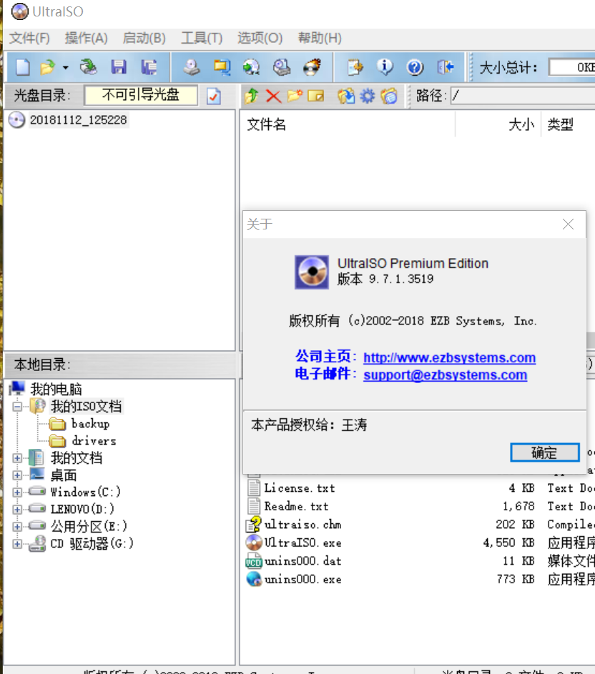Screen dimensions: 595x674
Task: Select 我的电脑 in local tree
Action: click(x=56, y=389)
